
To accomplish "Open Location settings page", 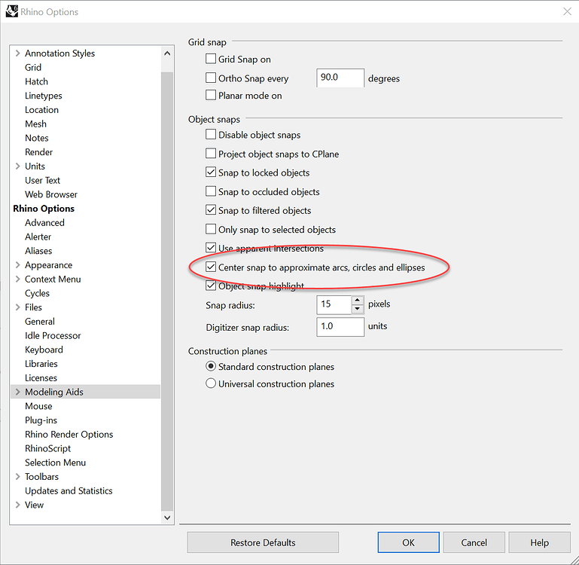I will tap(41, 110).
